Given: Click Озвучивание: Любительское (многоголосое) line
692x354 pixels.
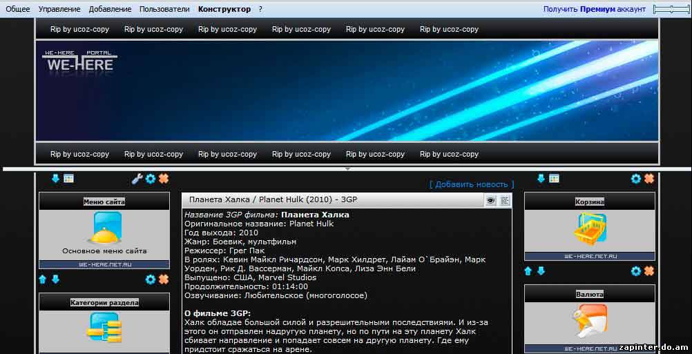Looking at the screenshot, I should click(276, 296).
